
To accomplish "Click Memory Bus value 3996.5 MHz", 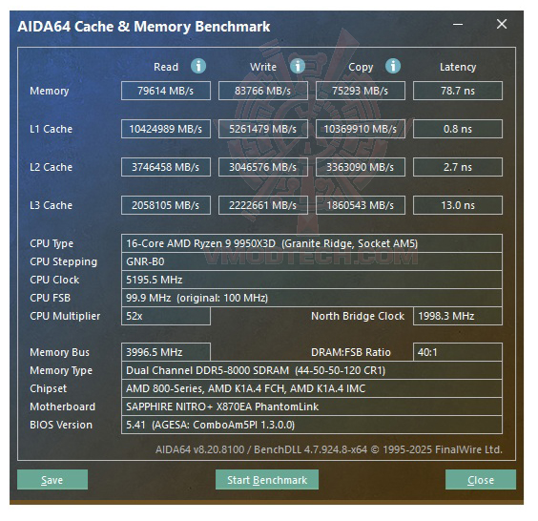I will (166, 352).
